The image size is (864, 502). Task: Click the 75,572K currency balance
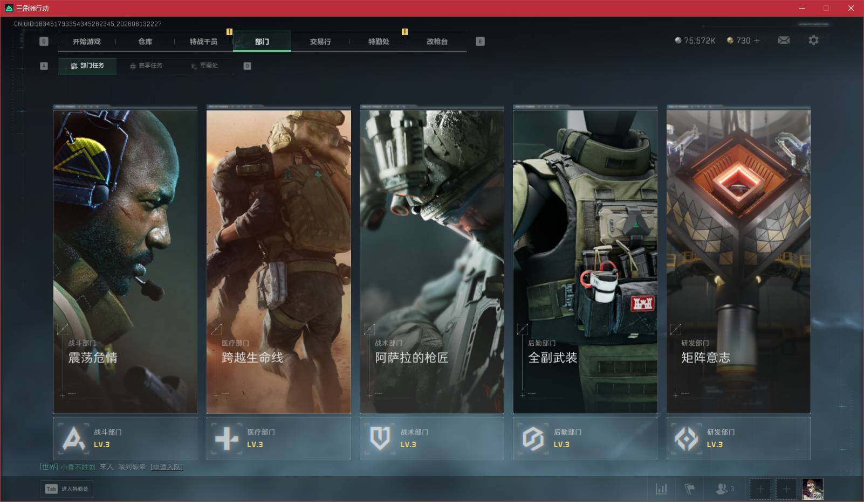[x=695, y=40]
